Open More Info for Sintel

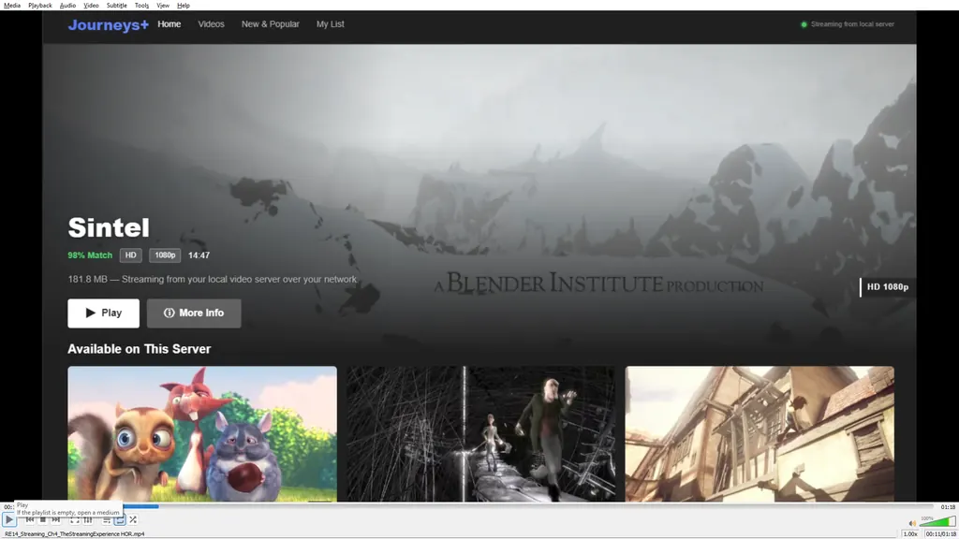pos(194,313)
